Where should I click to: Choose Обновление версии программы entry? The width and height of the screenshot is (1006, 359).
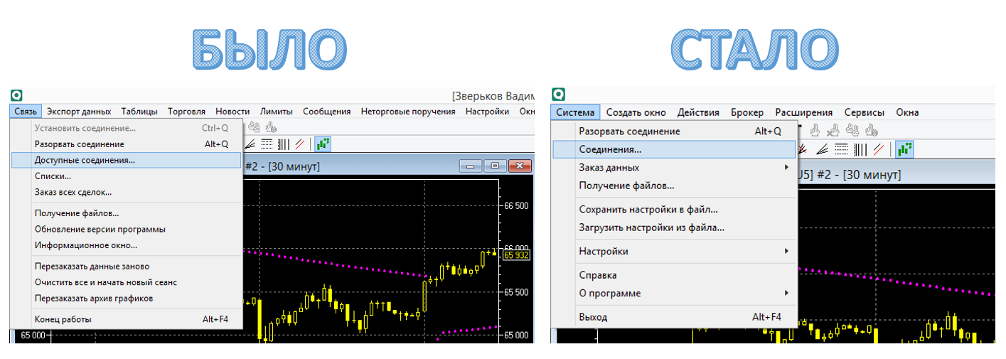point(127,229)
